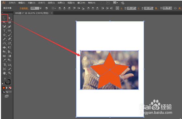
Task: Select the Eraser tool
Action: click(x=9, y=39)
